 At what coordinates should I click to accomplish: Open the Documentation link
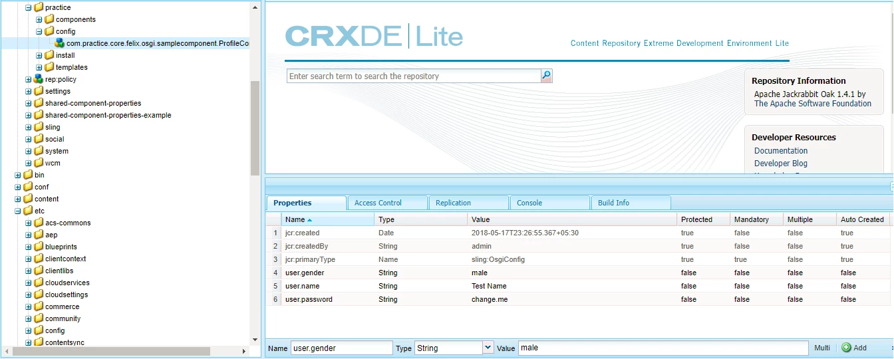(781, 151)
